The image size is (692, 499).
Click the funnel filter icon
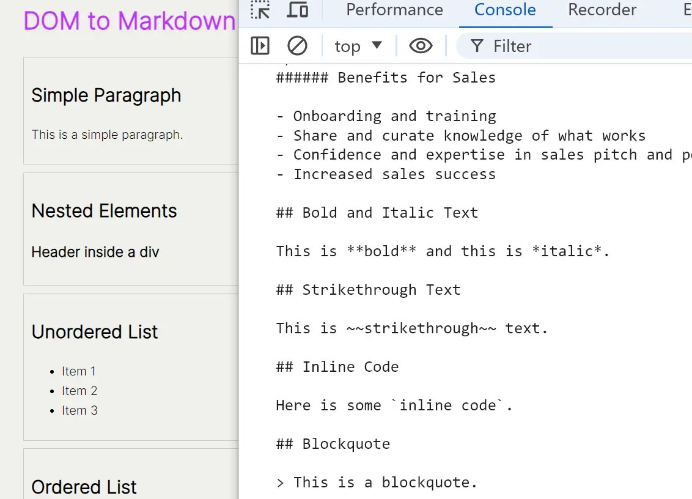[x=477, y=46]
